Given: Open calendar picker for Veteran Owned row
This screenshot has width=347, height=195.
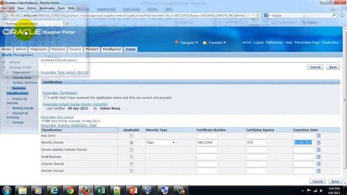Looking at the screenshot, I should click(x=318, y=164).
